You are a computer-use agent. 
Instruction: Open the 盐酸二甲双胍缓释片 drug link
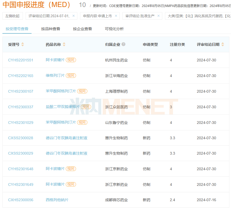[x=63, y=107]
